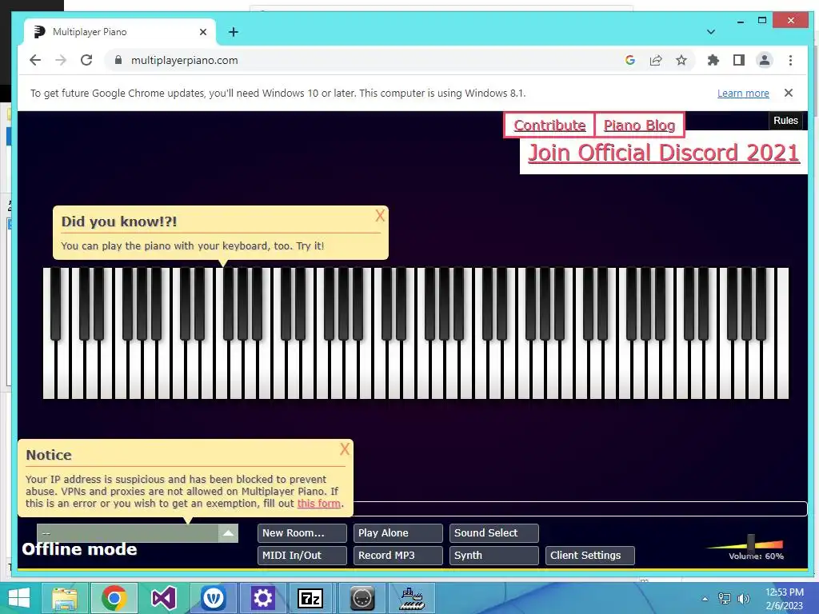819x614 pixels.
Task: Open the Windows Start button
Action: (19, 598)
